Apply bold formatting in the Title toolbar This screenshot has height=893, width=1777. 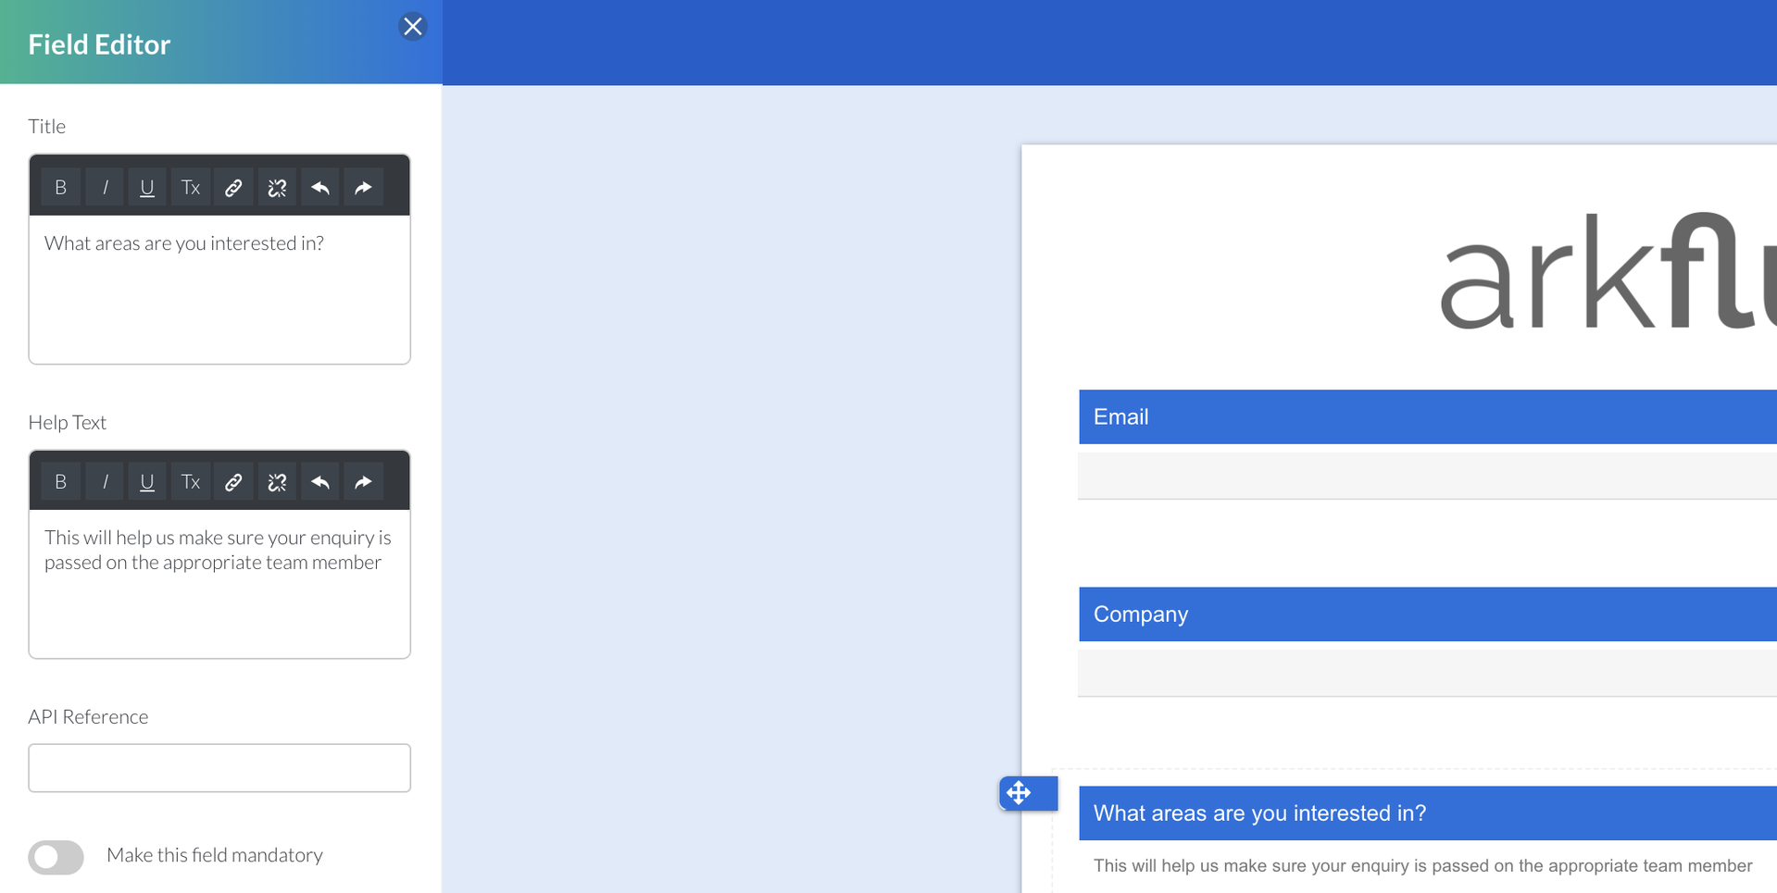coord(60,186)
